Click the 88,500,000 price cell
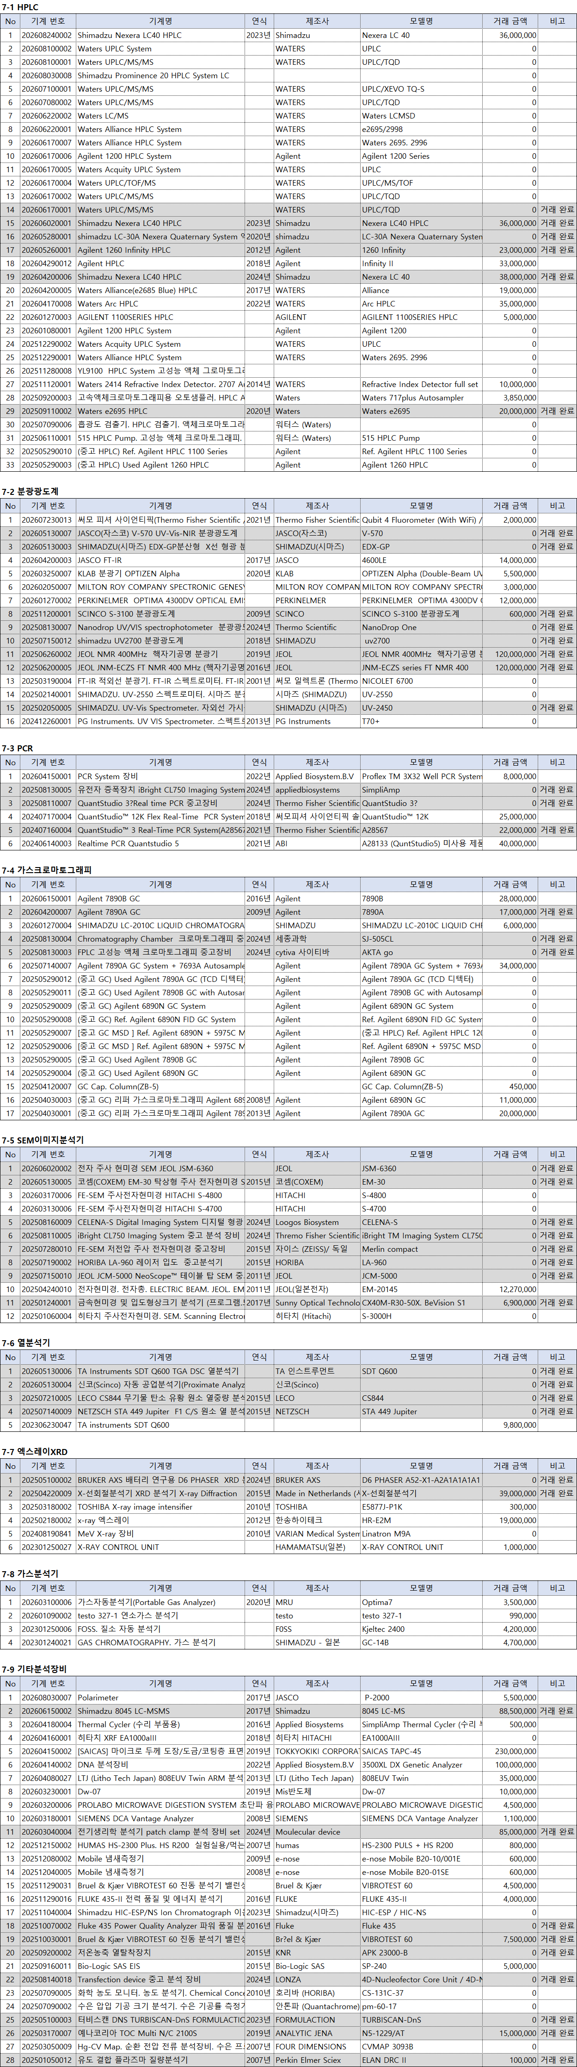 click(510, 1711)
